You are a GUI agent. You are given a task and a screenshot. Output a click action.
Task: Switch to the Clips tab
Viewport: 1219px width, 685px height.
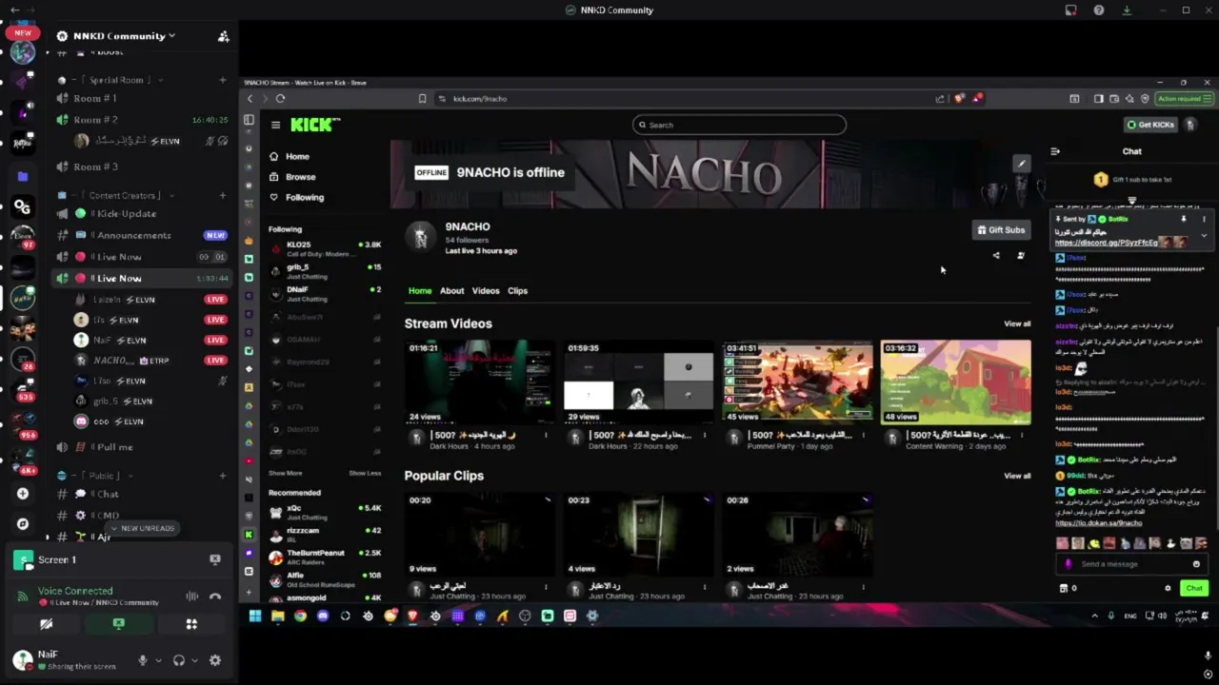(x=517, y=291)
